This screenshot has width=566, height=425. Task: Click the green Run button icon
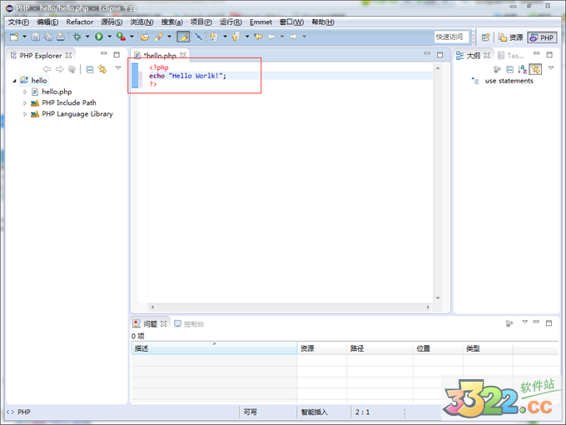99,37
